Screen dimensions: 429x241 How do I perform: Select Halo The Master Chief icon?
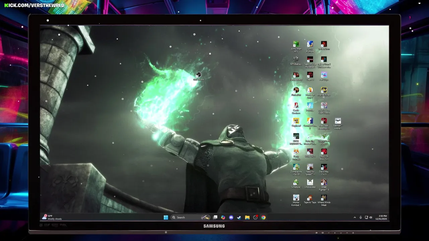click(310, 139)
